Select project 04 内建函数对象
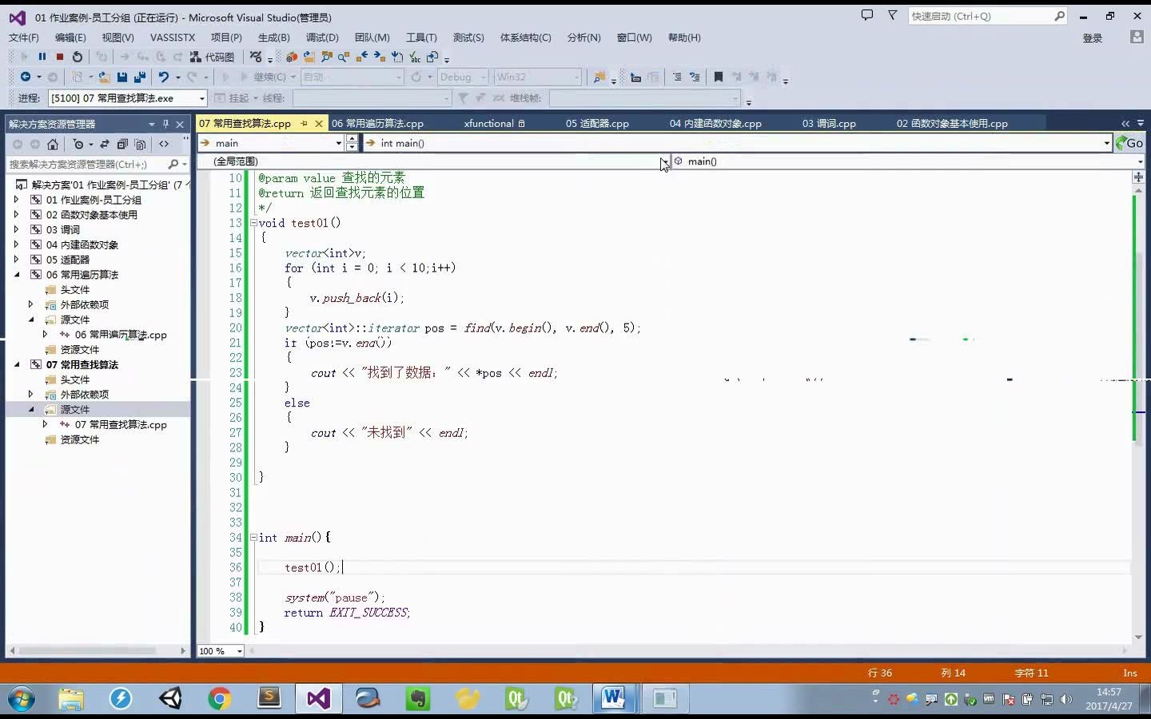Image resolution: width=1151 pixels, height=719 pixels. click(82, 244)
